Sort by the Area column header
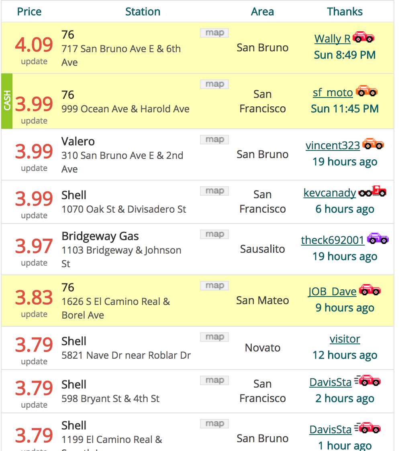The width and height of the screenshot is (400, 451). tap(262, 12)
